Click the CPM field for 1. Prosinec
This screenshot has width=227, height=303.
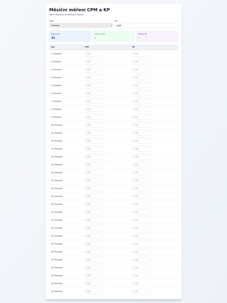tap(94, 54)
